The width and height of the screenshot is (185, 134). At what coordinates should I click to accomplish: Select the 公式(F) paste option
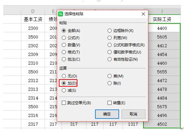click(x=71, y=38)
